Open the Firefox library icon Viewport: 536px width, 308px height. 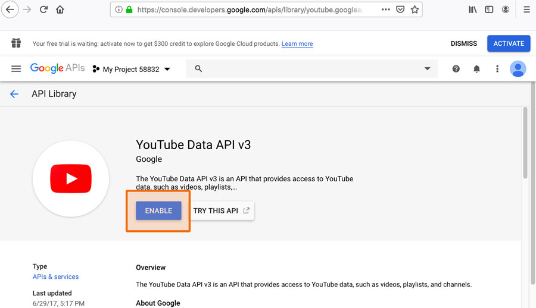[x=472, y=10]
